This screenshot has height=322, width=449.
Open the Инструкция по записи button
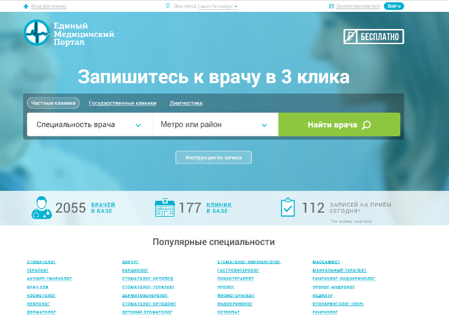click(213, 158)
